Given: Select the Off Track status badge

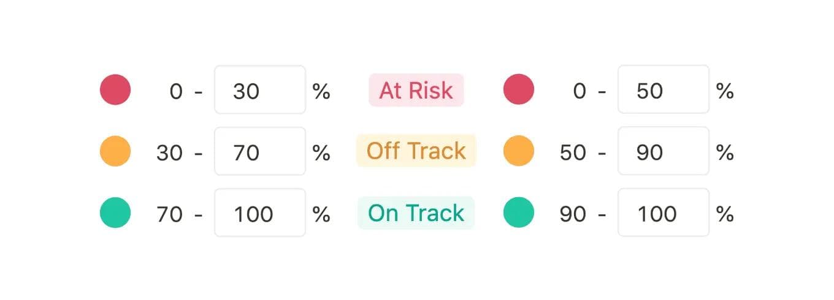Looking at the screenshot, I should (416, 151).
